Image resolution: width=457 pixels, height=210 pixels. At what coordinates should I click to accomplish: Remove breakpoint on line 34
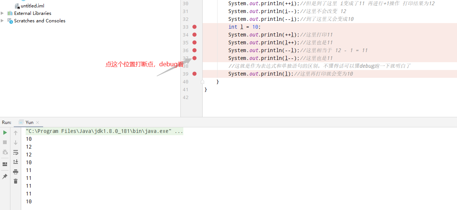coord(194,35)
